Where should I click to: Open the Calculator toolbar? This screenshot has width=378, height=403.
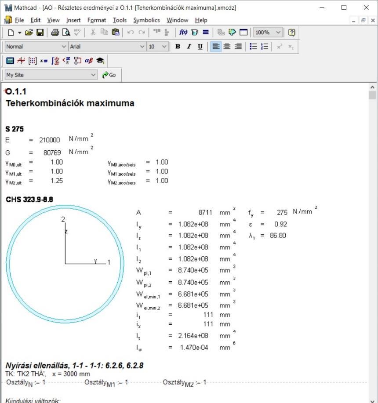[10, 61]
